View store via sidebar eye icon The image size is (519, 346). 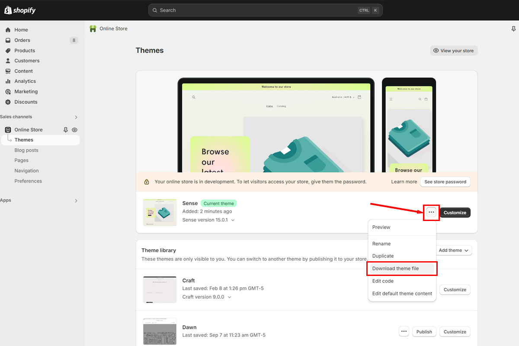coord(74,130)
